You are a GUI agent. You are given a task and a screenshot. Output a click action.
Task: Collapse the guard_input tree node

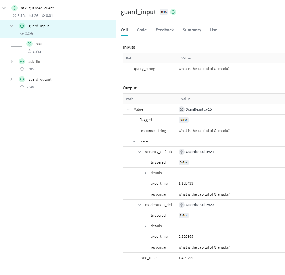pyautogui.click(x=11, y=26)
